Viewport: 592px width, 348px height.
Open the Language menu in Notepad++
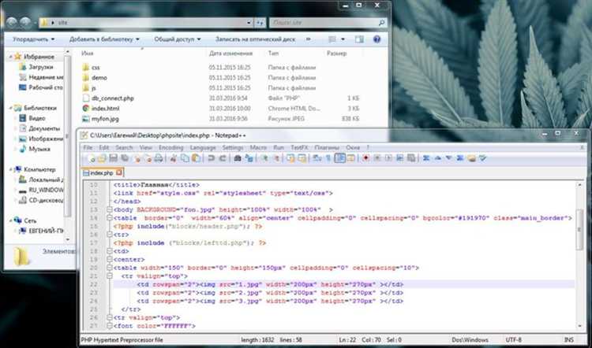coord(202,147)
